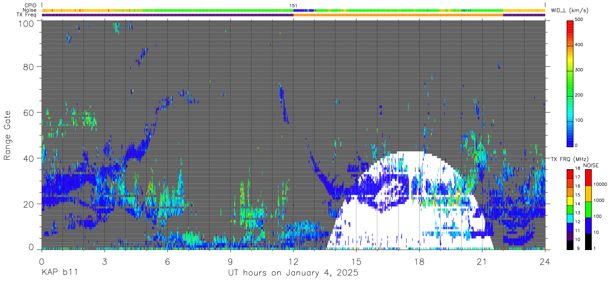
Task: Click the x-axis tick label 6
Action: tap(167, 262)
